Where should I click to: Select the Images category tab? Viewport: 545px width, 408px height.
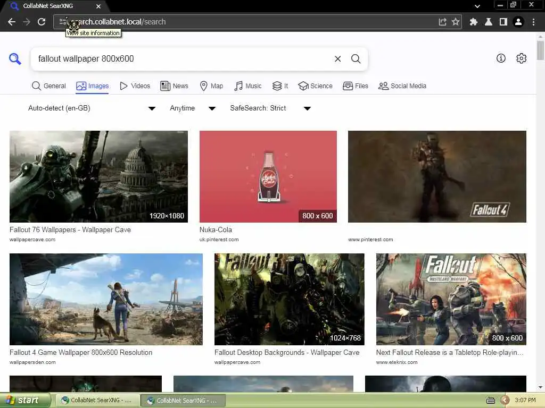coord(93,86)
